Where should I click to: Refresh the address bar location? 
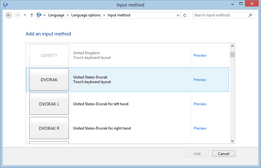(x=185, y=15)
